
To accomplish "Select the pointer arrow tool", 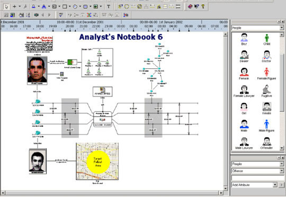I will (x=6, y=7).
